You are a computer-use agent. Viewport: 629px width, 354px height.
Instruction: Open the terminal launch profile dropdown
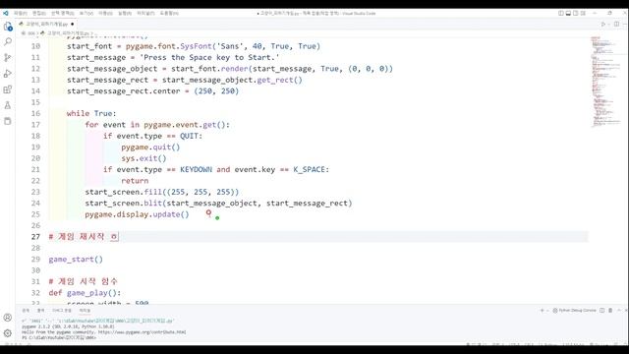[547, 311]
